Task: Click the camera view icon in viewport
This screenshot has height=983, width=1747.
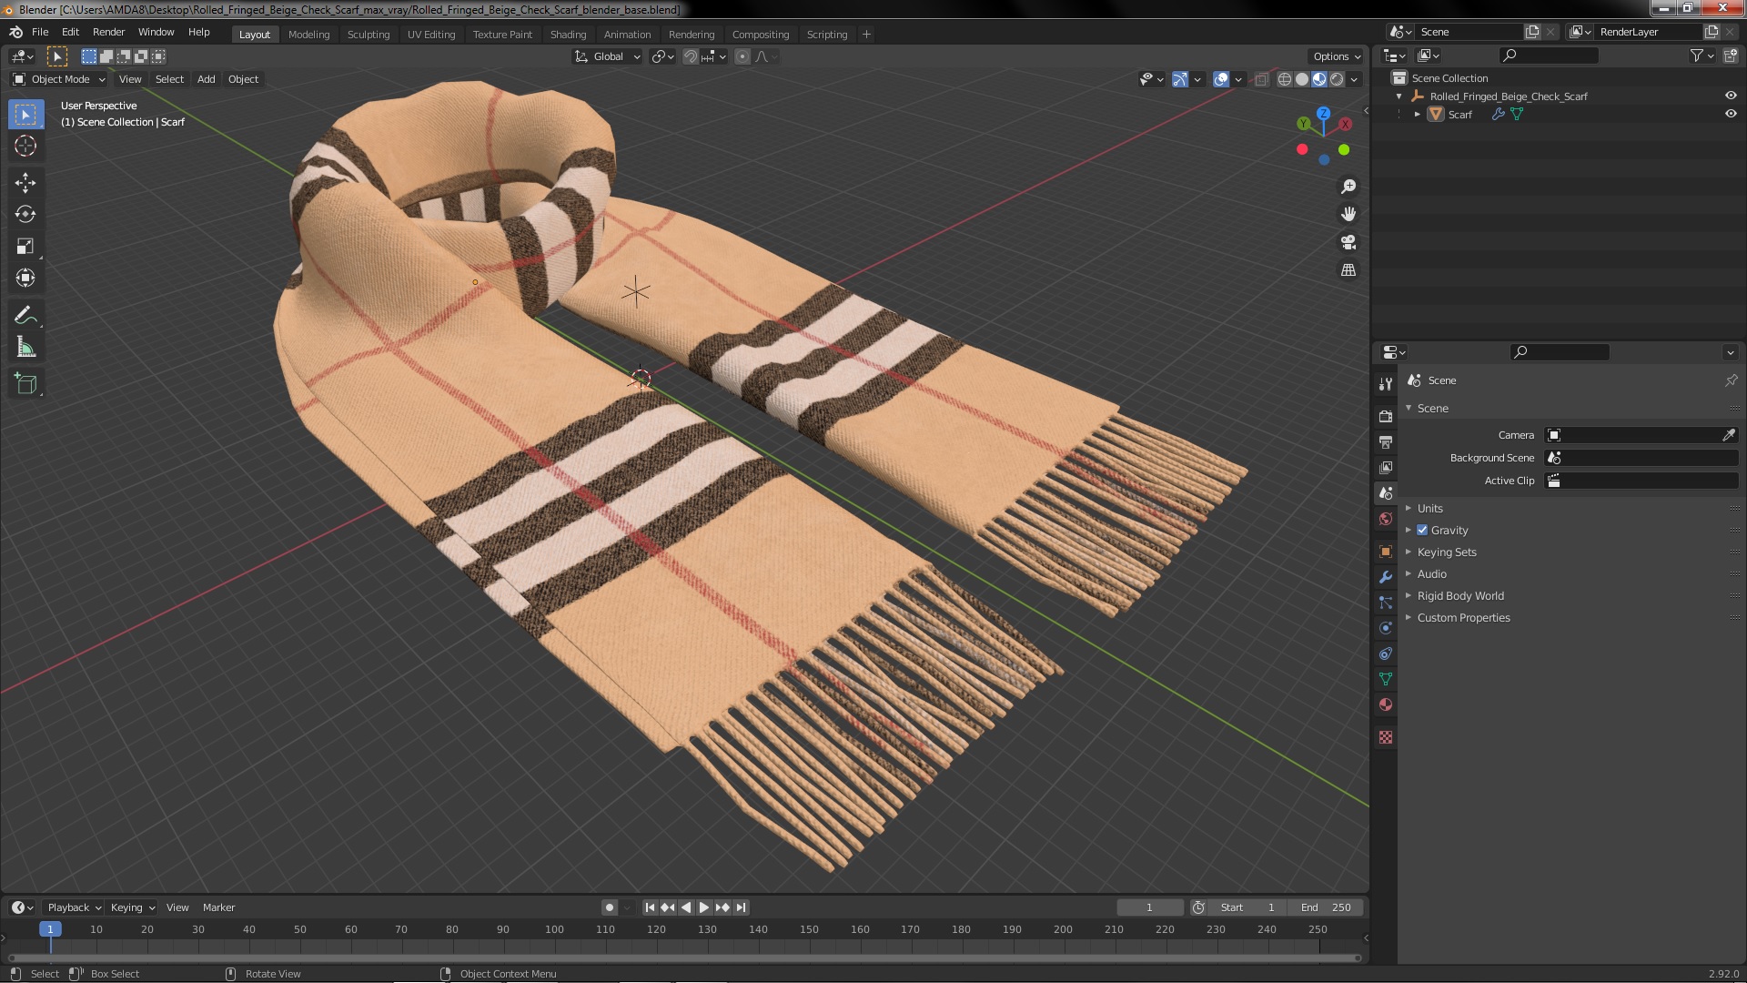Action: point(1348,242)
